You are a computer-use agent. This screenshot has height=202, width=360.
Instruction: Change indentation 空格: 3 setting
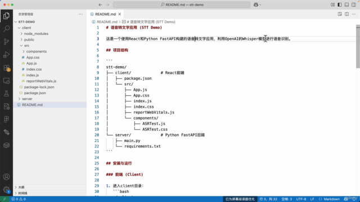click(x=287, y=199)
